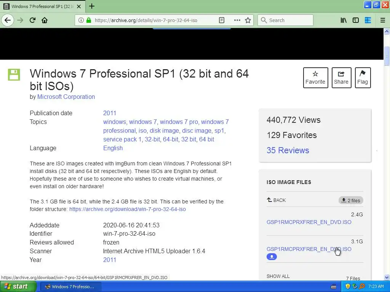This screenshot has height=292, width=390.
Task: Click the blue download pill icon
Action: (272, 257)
